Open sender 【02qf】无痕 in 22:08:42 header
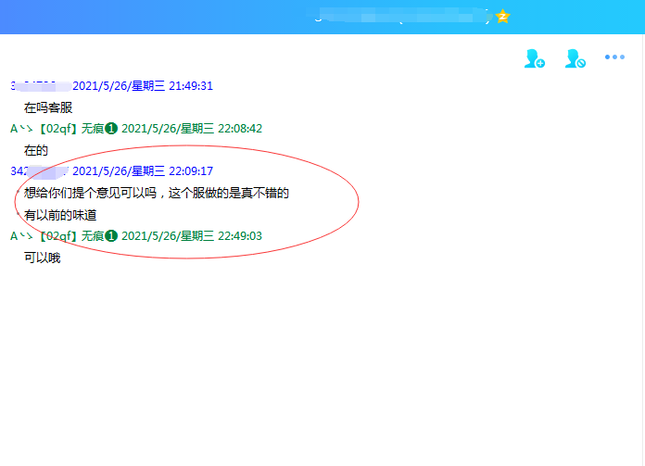Viewport: 645px width, 466px height. [x=70, y=129]
